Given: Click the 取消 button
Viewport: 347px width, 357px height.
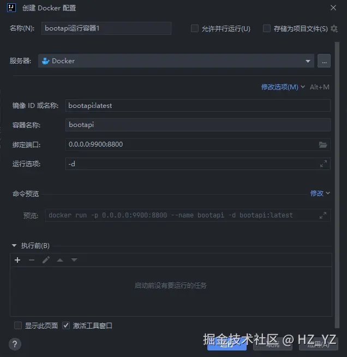Looking at the screenshot, I should pos(273,344).
